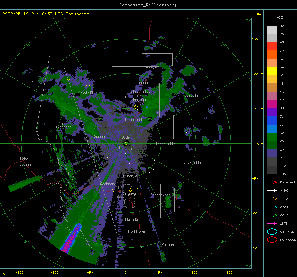Image resolution: width=297 pixels, height=277 pixels.
Task: Click the Strathmore city label
Action: [160, 195]
